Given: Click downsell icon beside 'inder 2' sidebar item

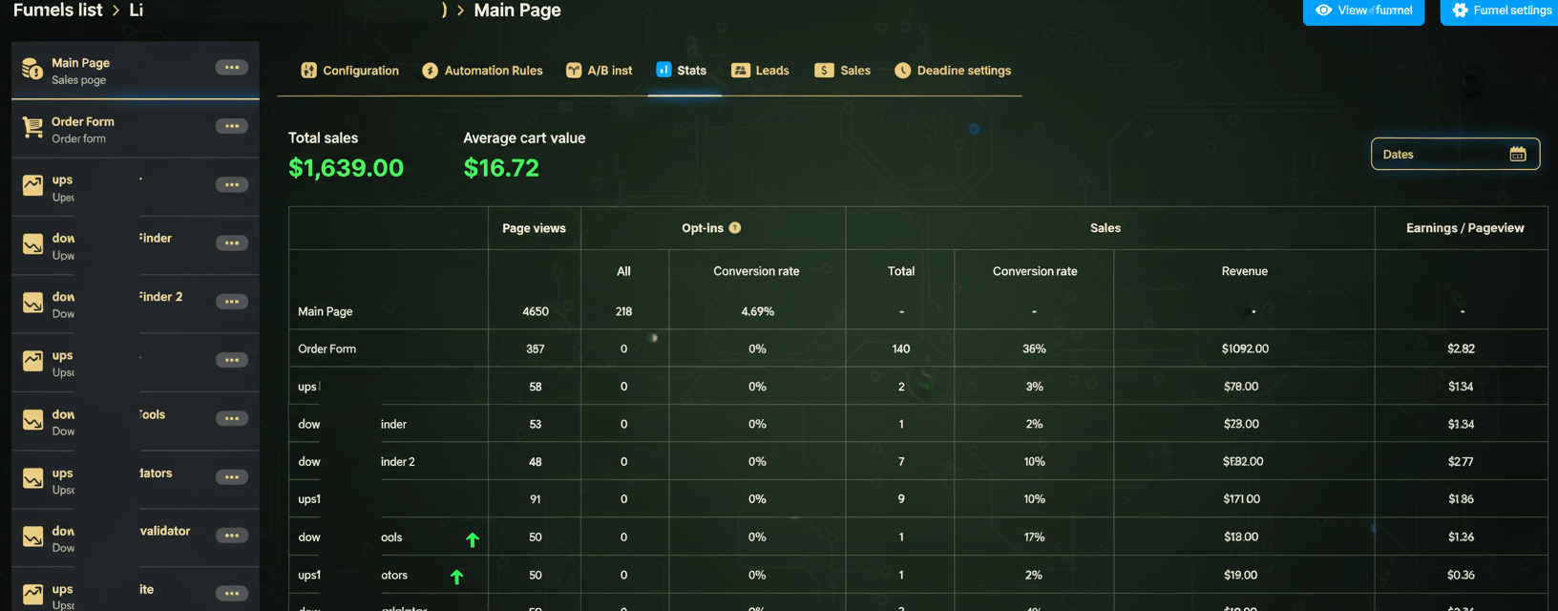Looking at the screenshot, I should pos(32,304).
